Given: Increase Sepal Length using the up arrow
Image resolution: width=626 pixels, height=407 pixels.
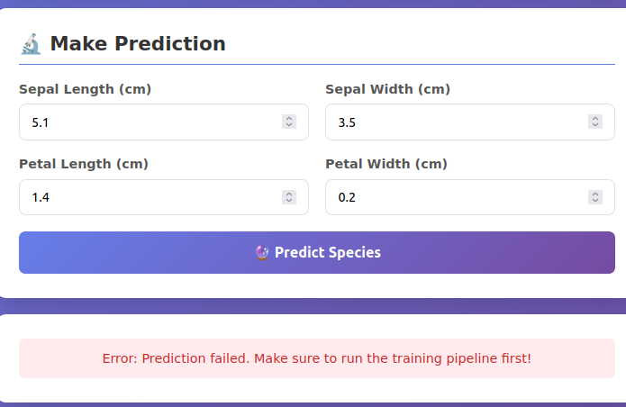Looking at the screenshot, I should [289, 118].
